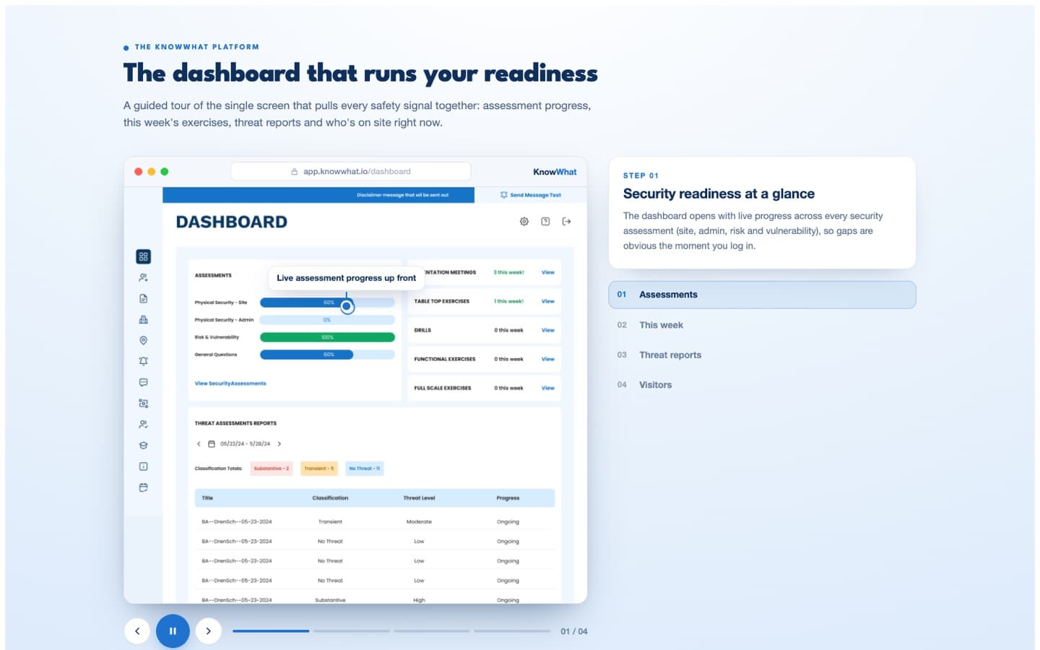Click the DASHBOARD page heading
Screen dimensions: 1040x650
(232, 222)
